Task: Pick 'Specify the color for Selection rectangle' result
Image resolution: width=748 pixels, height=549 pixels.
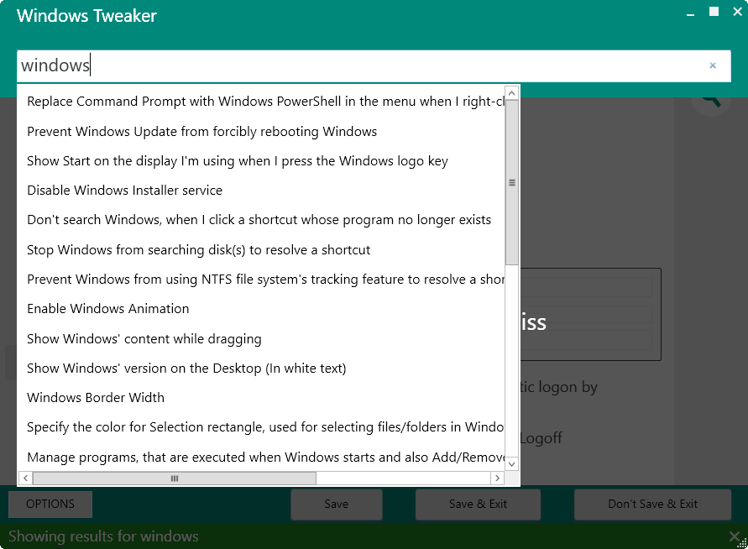Action: click(261, 427)
